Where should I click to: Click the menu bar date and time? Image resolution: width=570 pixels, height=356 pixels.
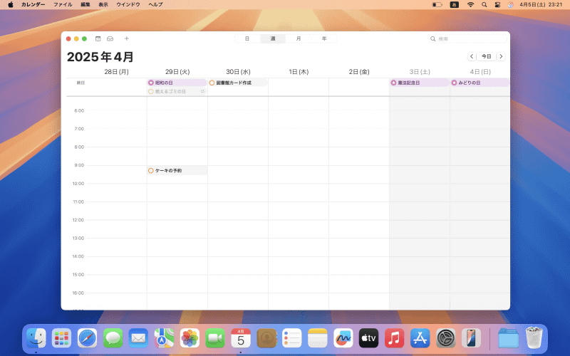pyautogui.click(x=541, y=5)
